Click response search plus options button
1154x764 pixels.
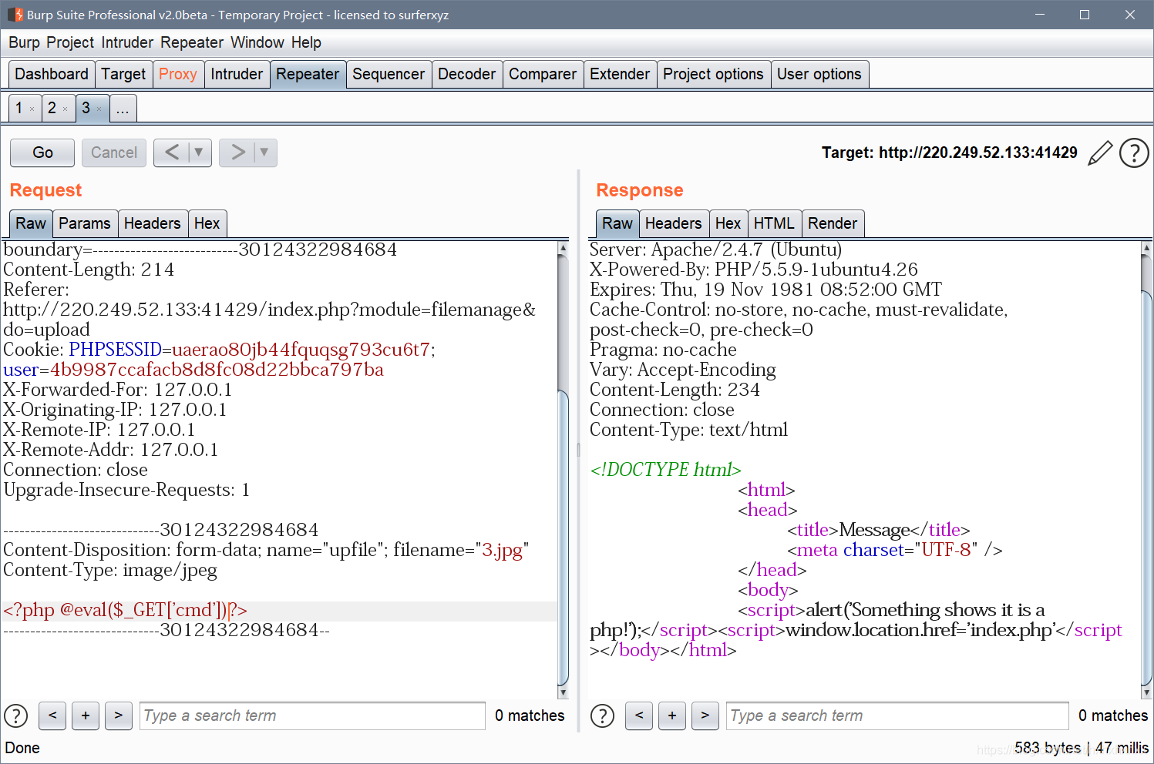point(672,715)
